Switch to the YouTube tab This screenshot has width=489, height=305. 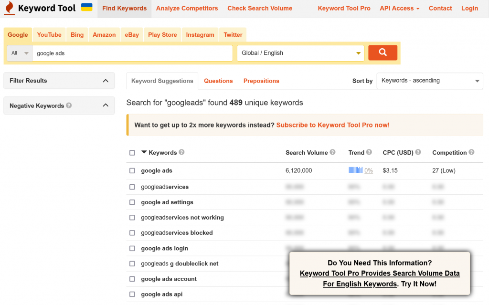[49, 35]
